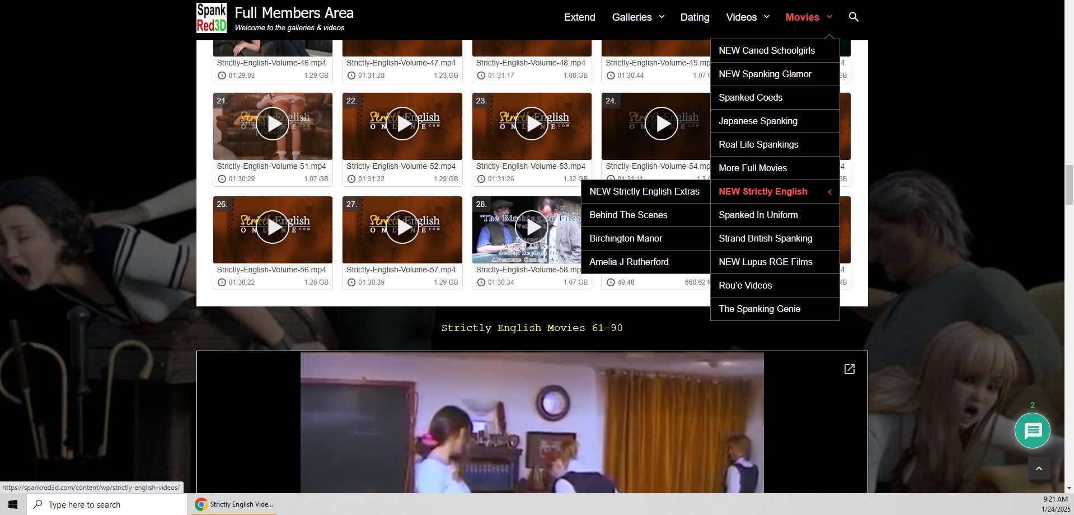Click the search magnifier icon in header
1074x515 pixels.
point(853,17)
